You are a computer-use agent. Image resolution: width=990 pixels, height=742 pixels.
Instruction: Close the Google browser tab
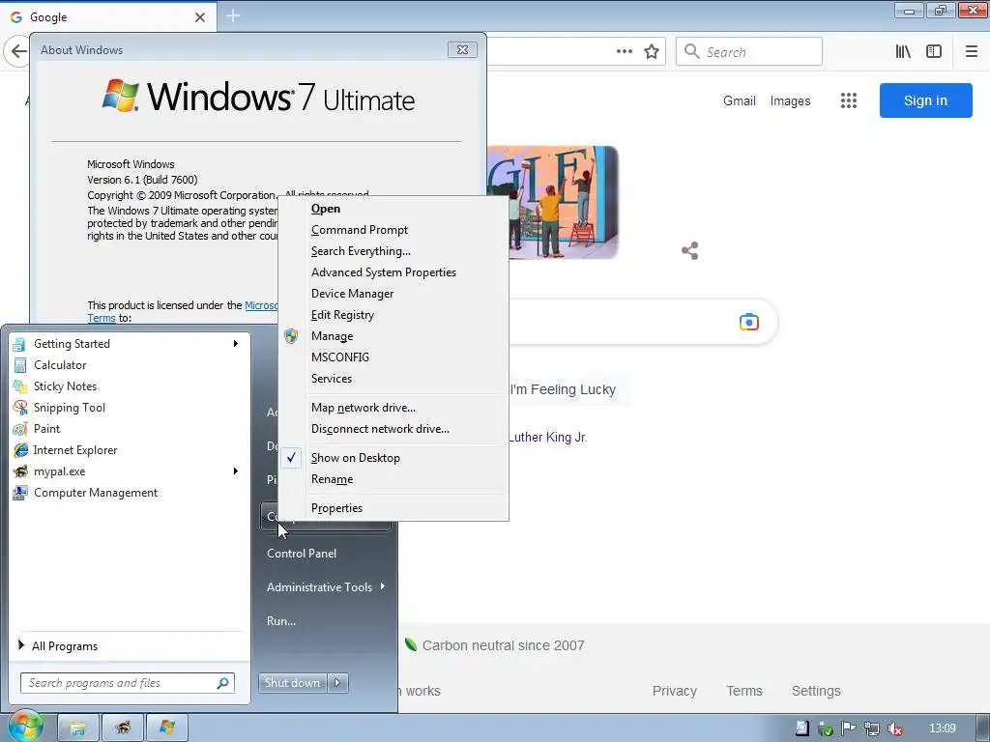[x=199, y=17]
